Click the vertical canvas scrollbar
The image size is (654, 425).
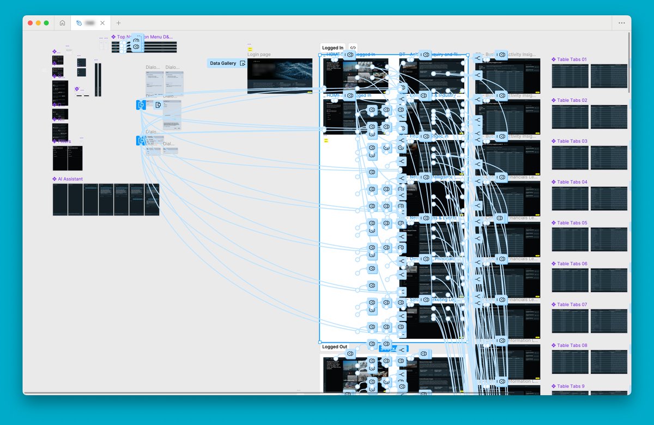coord(629,63)
